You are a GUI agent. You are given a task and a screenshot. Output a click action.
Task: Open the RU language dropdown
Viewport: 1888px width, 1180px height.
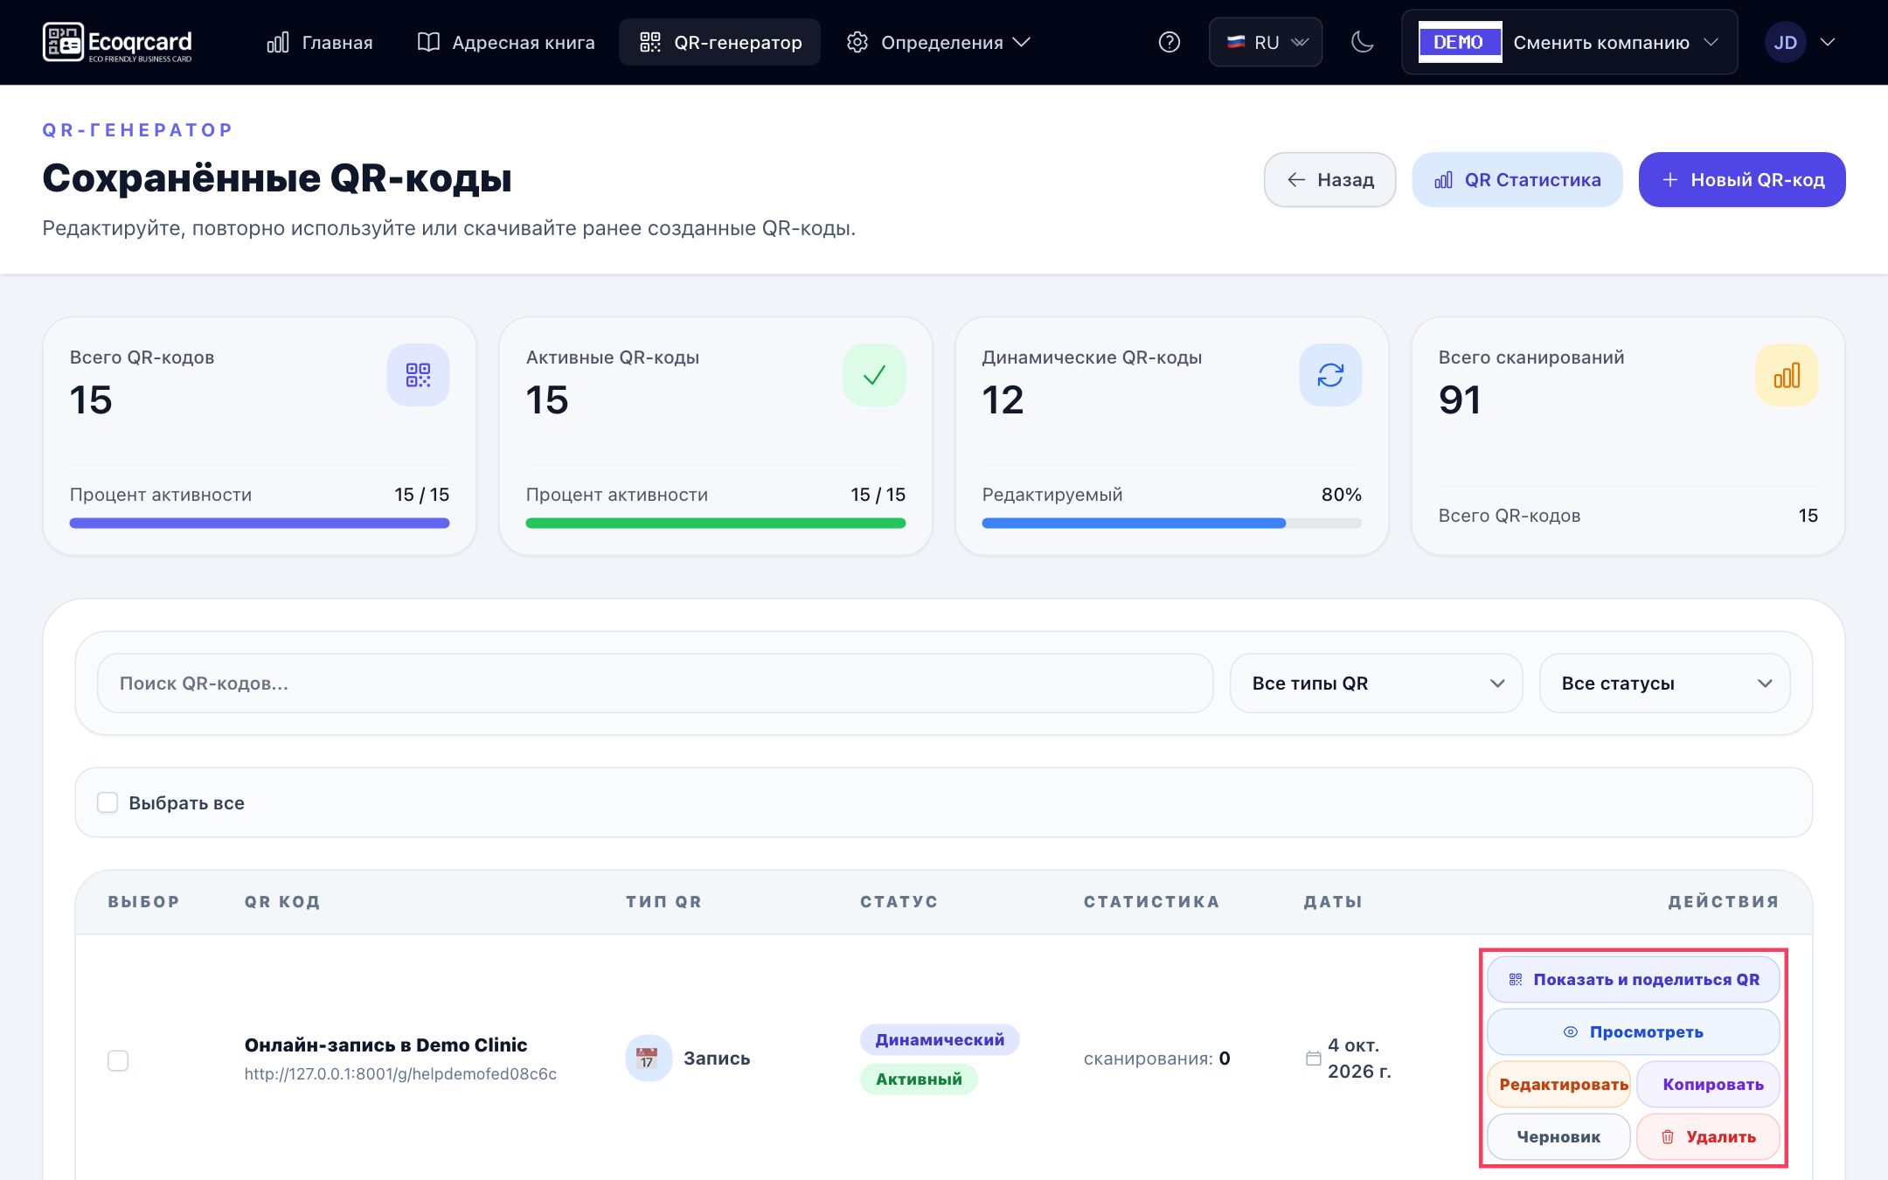pos(1265,42)
